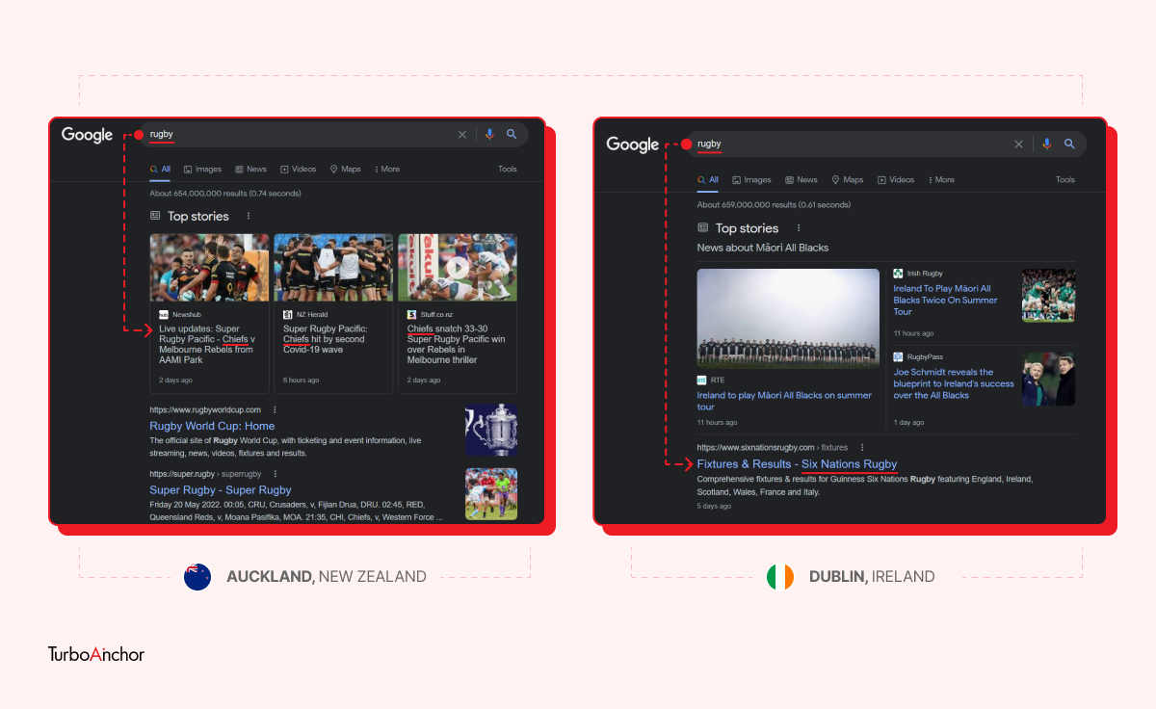Image resolution: width=1156 pixels, height=709 pixels.
Task: Click the Super Rugby result thumbnail
Action: (491, 494)
